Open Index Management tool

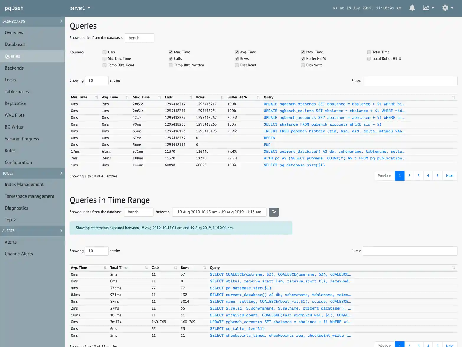pyautogui.click(x=24, y=185)
